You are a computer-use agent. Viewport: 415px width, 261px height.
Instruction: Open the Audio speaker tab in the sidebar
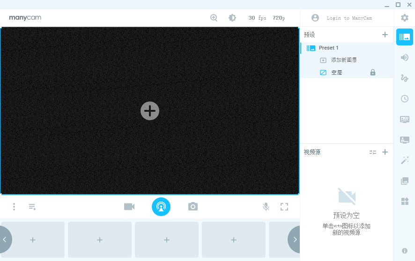[x=404, y=58]
